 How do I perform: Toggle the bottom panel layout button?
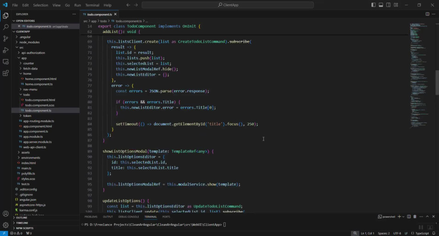pyautogui.click(x=381, y=5)
